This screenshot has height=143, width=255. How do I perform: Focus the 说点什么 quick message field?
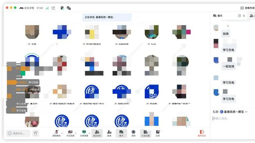pos(18,133)
